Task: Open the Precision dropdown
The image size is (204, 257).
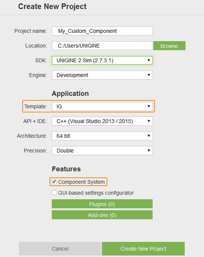Action: pos(102,151)
